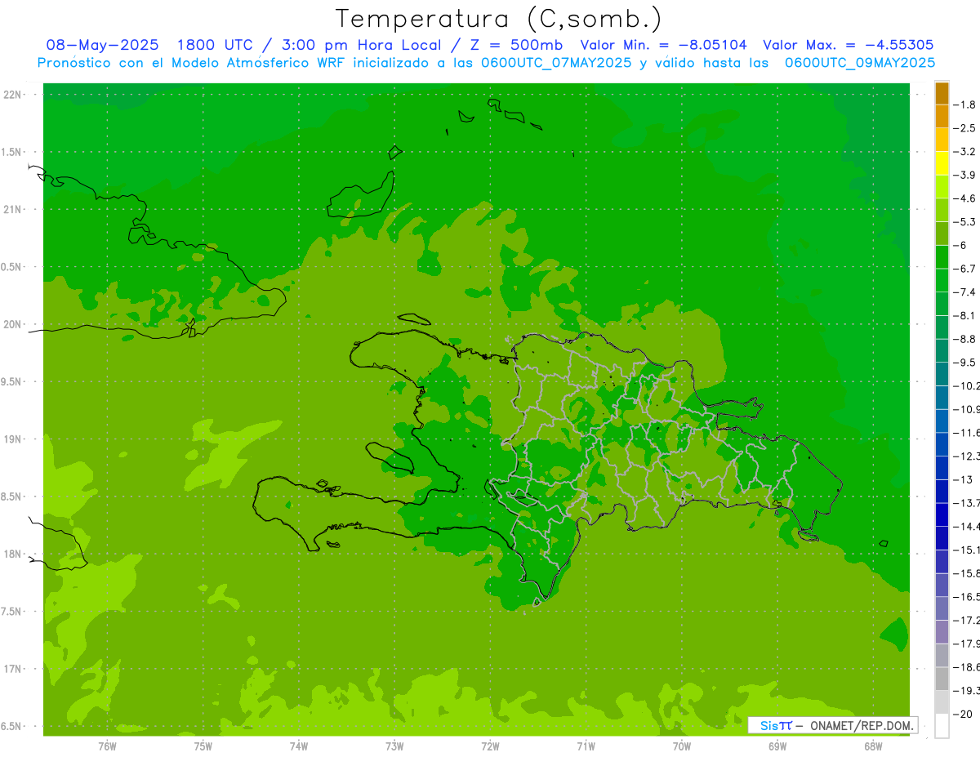
Task: Click the '-13' color scale label
Action: (x=962, y=479)
